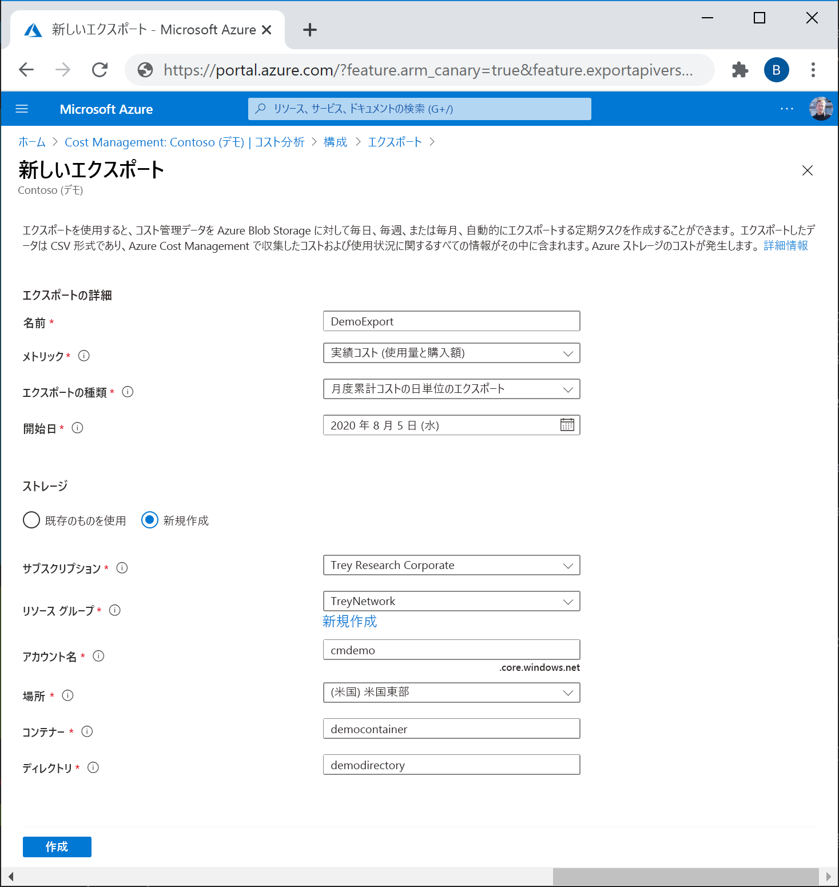This screenshot has width=839, height=887.
Task: Open the メトリック dropdown
Action: pos(452,353)
